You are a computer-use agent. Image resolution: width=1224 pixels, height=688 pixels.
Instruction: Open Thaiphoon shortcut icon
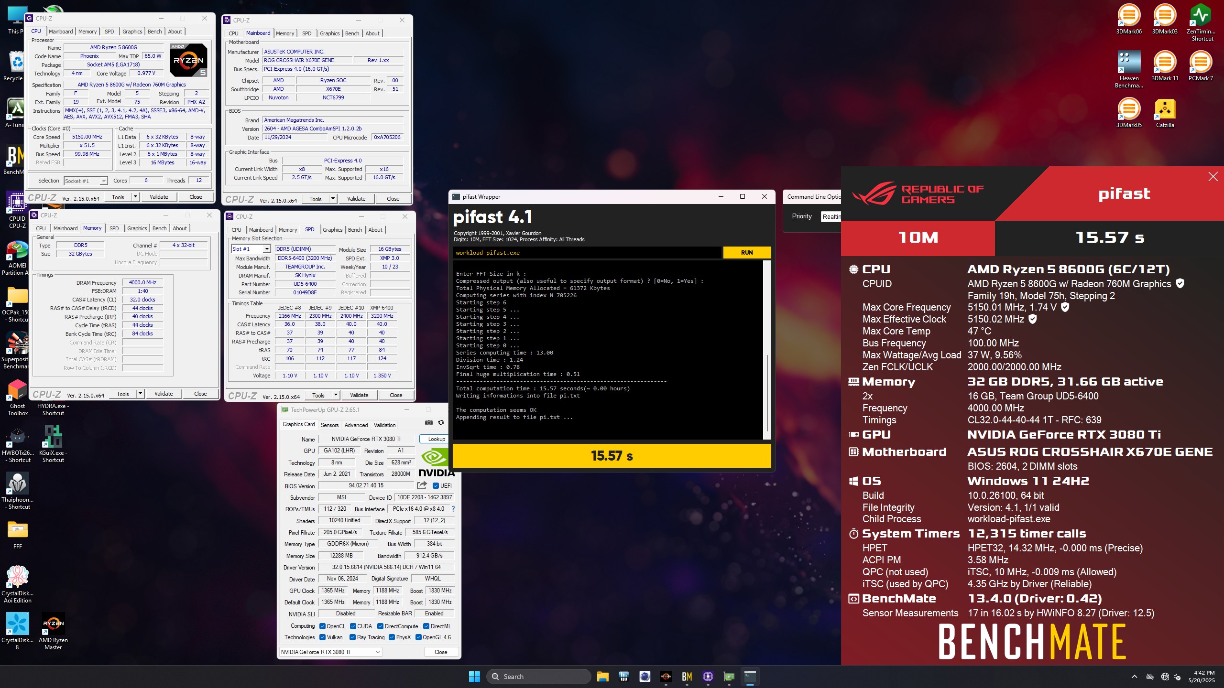point(18,491)
